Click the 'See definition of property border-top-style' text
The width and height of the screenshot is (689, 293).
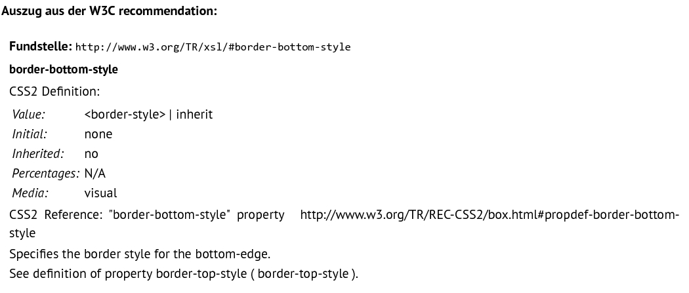pos(128,274)
